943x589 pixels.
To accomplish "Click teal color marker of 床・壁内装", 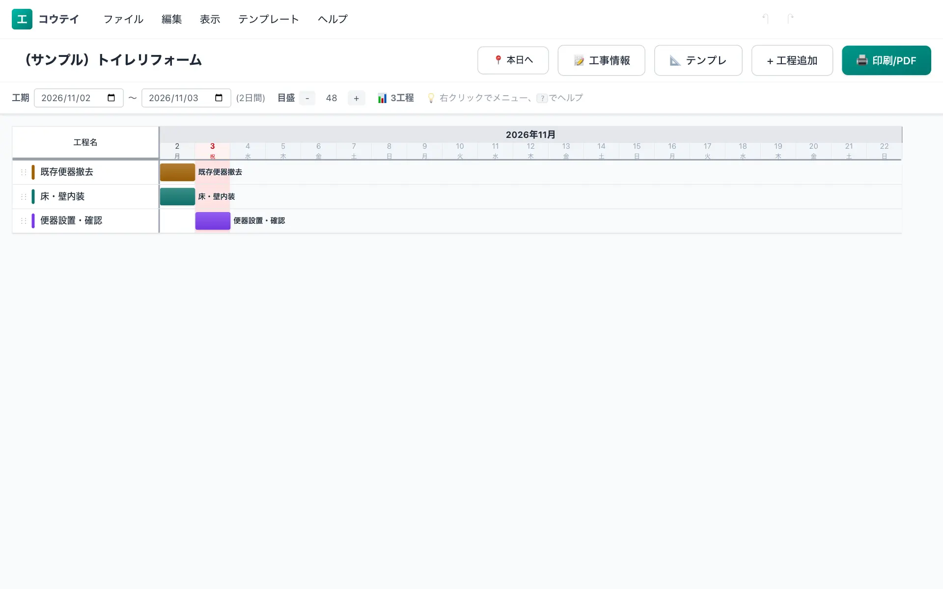I will [33, 196].
